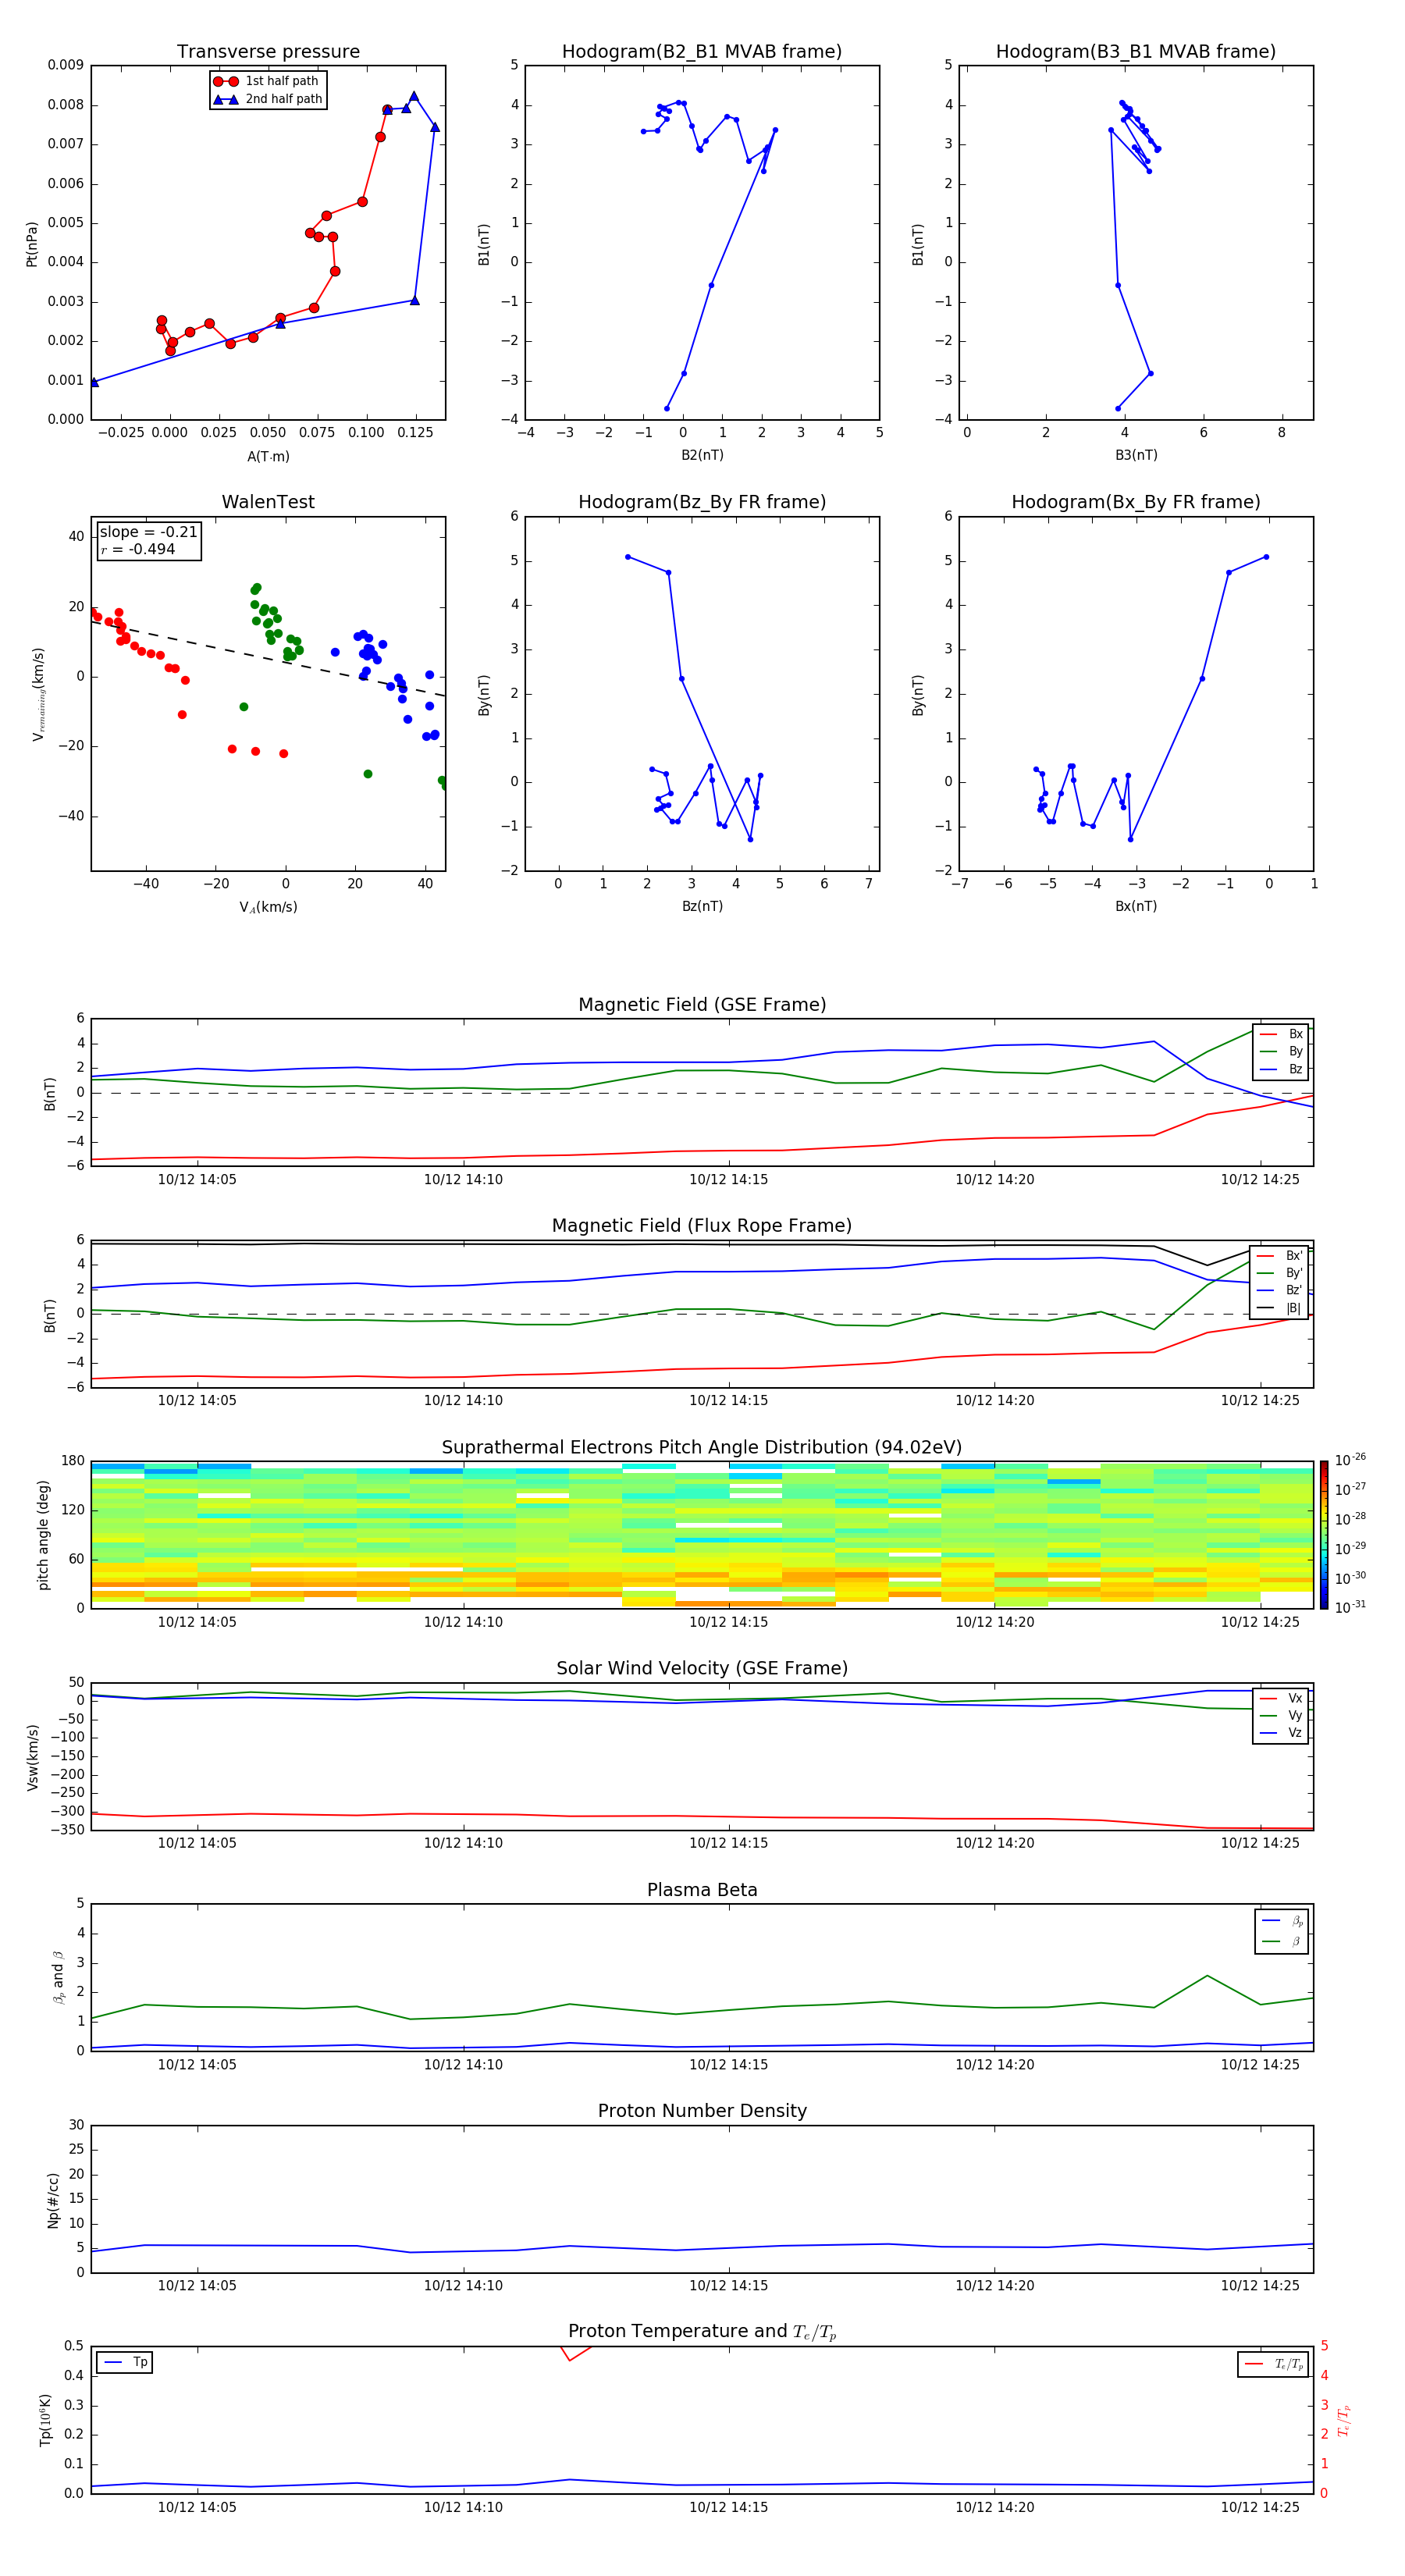Select "Bx" in the GSE magnetic field legend
Screen dimensions: 1405x2576
point(1281,1035)
